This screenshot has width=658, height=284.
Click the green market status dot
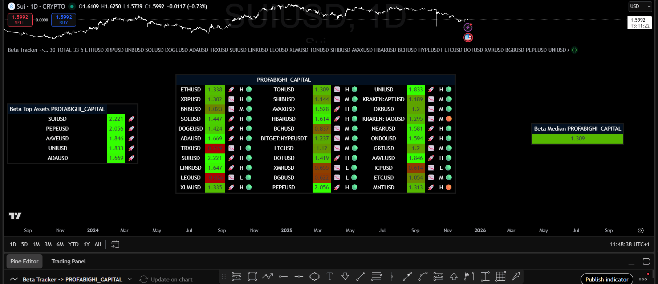(72, 7)
